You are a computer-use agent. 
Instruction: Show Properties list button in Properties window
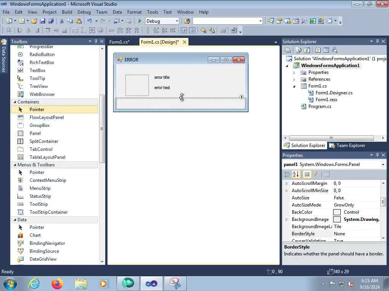(x=307, y=174)
